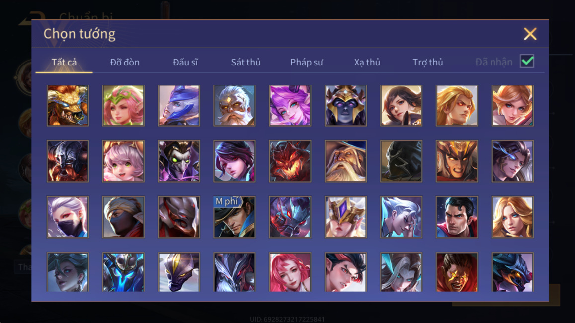Close the 'Chọn tướng' dialog
This screenshot has height=323, width=575.
530,34
